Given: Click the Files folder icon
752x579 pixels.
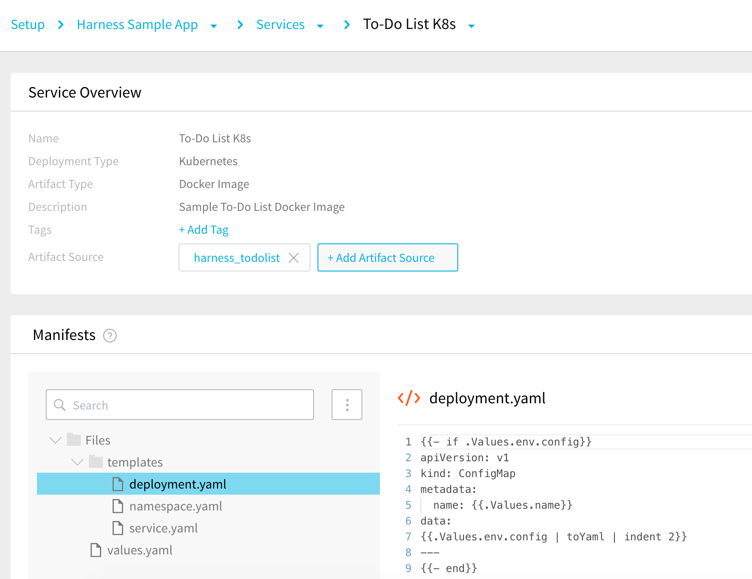Looking at the screenshot, I should coord(74,439).
